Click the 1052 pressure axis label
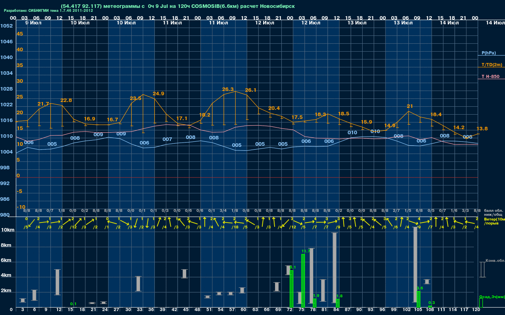This screenshot has width=505, height=315. [x=6, y=26]
